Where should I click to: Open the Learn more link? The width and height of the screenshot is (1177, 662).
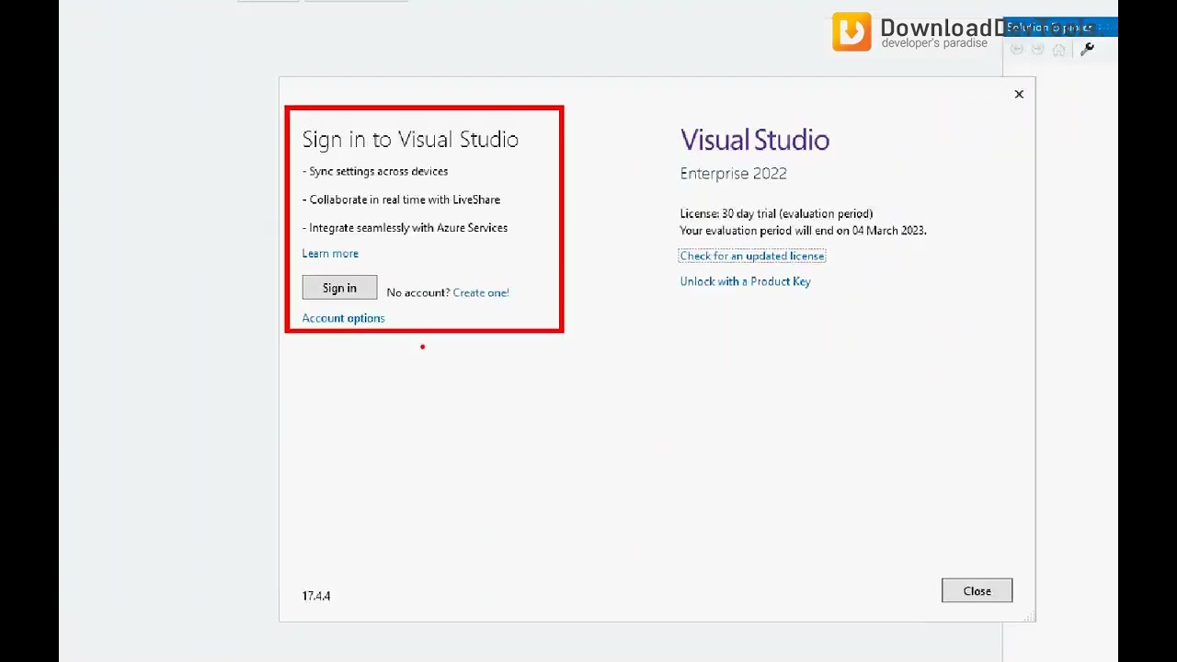[x=330, y=254]
